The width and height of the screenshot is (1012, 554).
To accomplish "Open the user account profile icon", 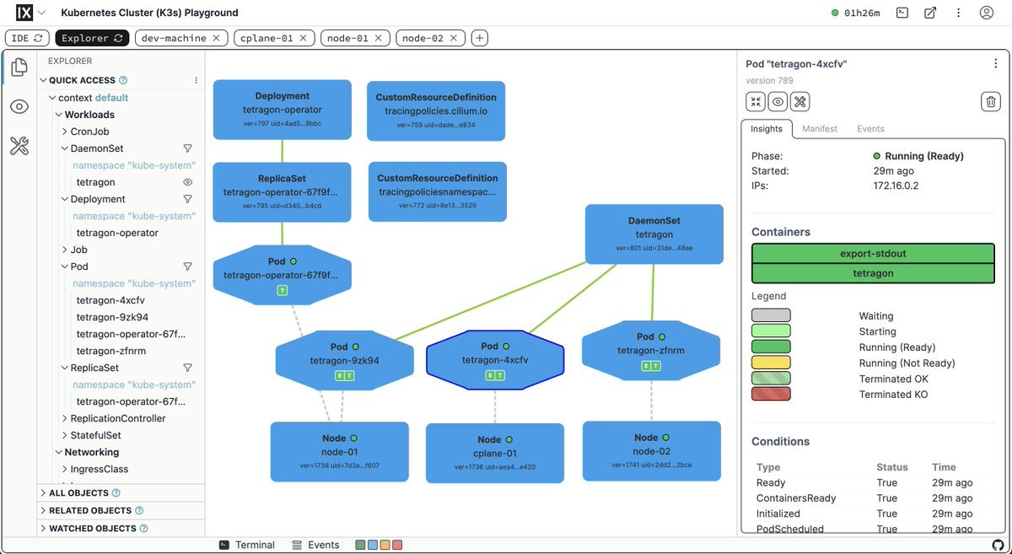I will pos(986,13).
